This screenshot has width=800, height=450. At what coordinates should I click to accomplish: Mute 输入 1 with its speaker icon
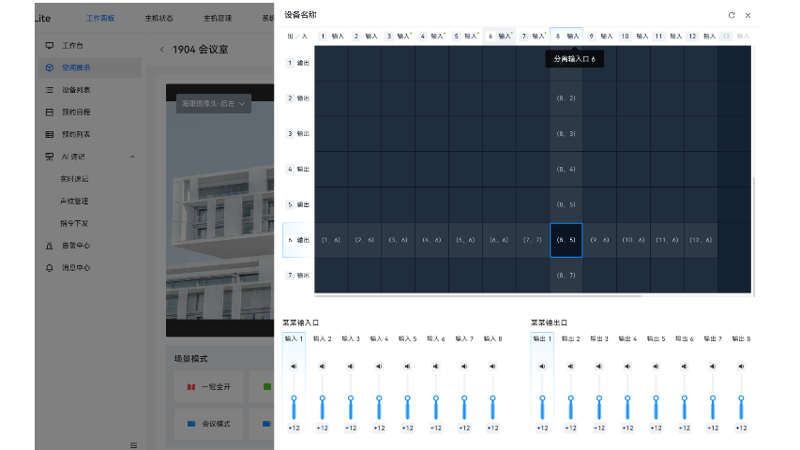pos(294,367)
